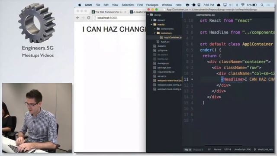Image resolution: width=277 pixels, height=156 pixels.
Task: Collapse the containers folder
Action: coord(155,33)
